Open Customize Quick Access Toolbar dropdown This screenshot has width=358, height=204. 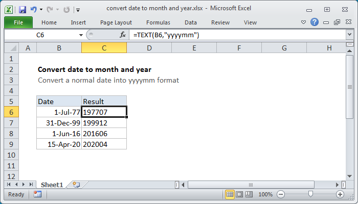(x=78, y=10)
